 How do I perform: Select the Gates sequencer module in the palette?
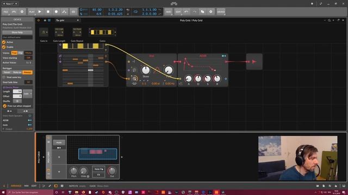pos(102,32)
